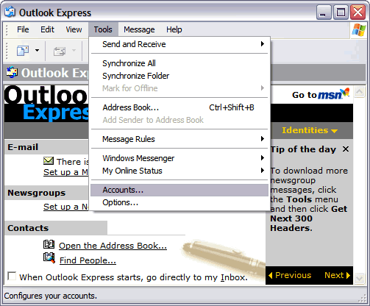Screen dimensions: 370x306
Task: Close the Tools menu via its header
Action: coord(103,29)
